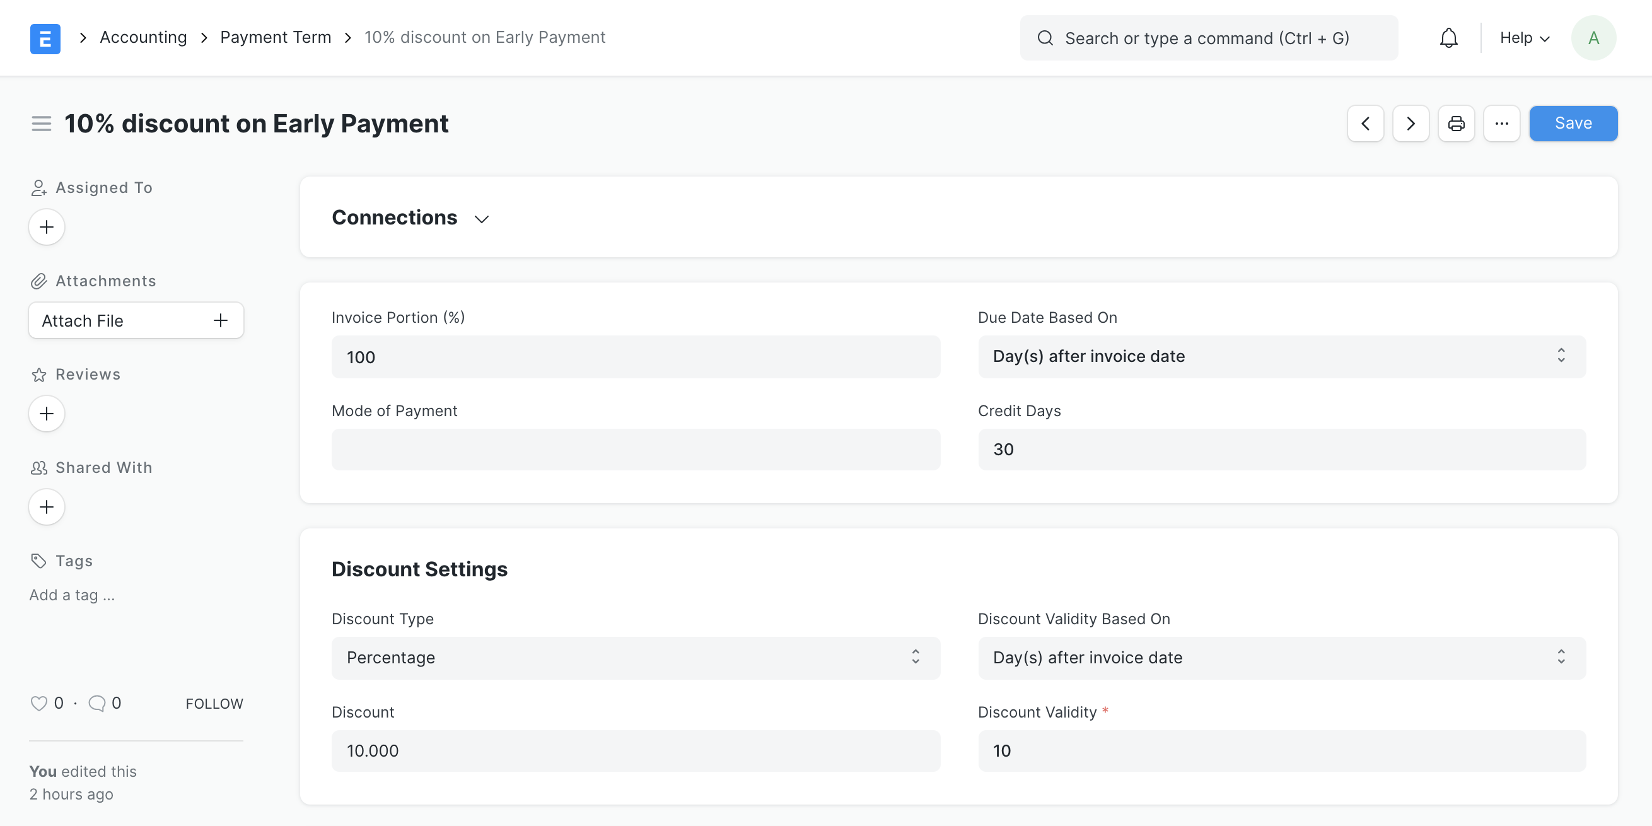Screen dimensions: 1652x826
Task: Click the Accounting breadcrumb
Action: [143, 37]
